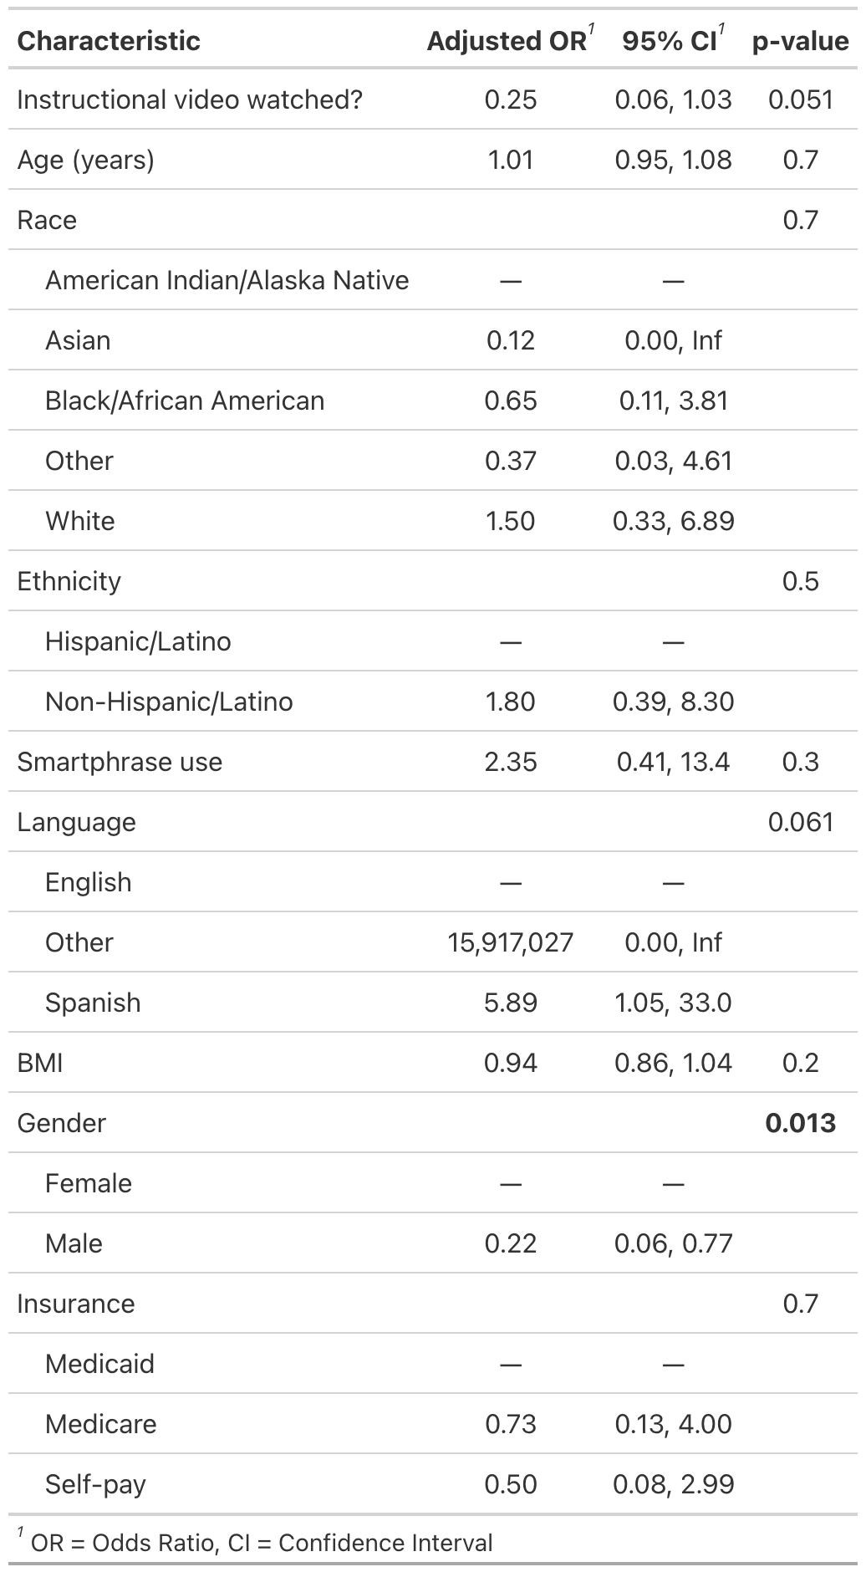The width and height of the screenshot is (866, 1572).
Task: Select the BMI row label
Action: (40, 1063)
